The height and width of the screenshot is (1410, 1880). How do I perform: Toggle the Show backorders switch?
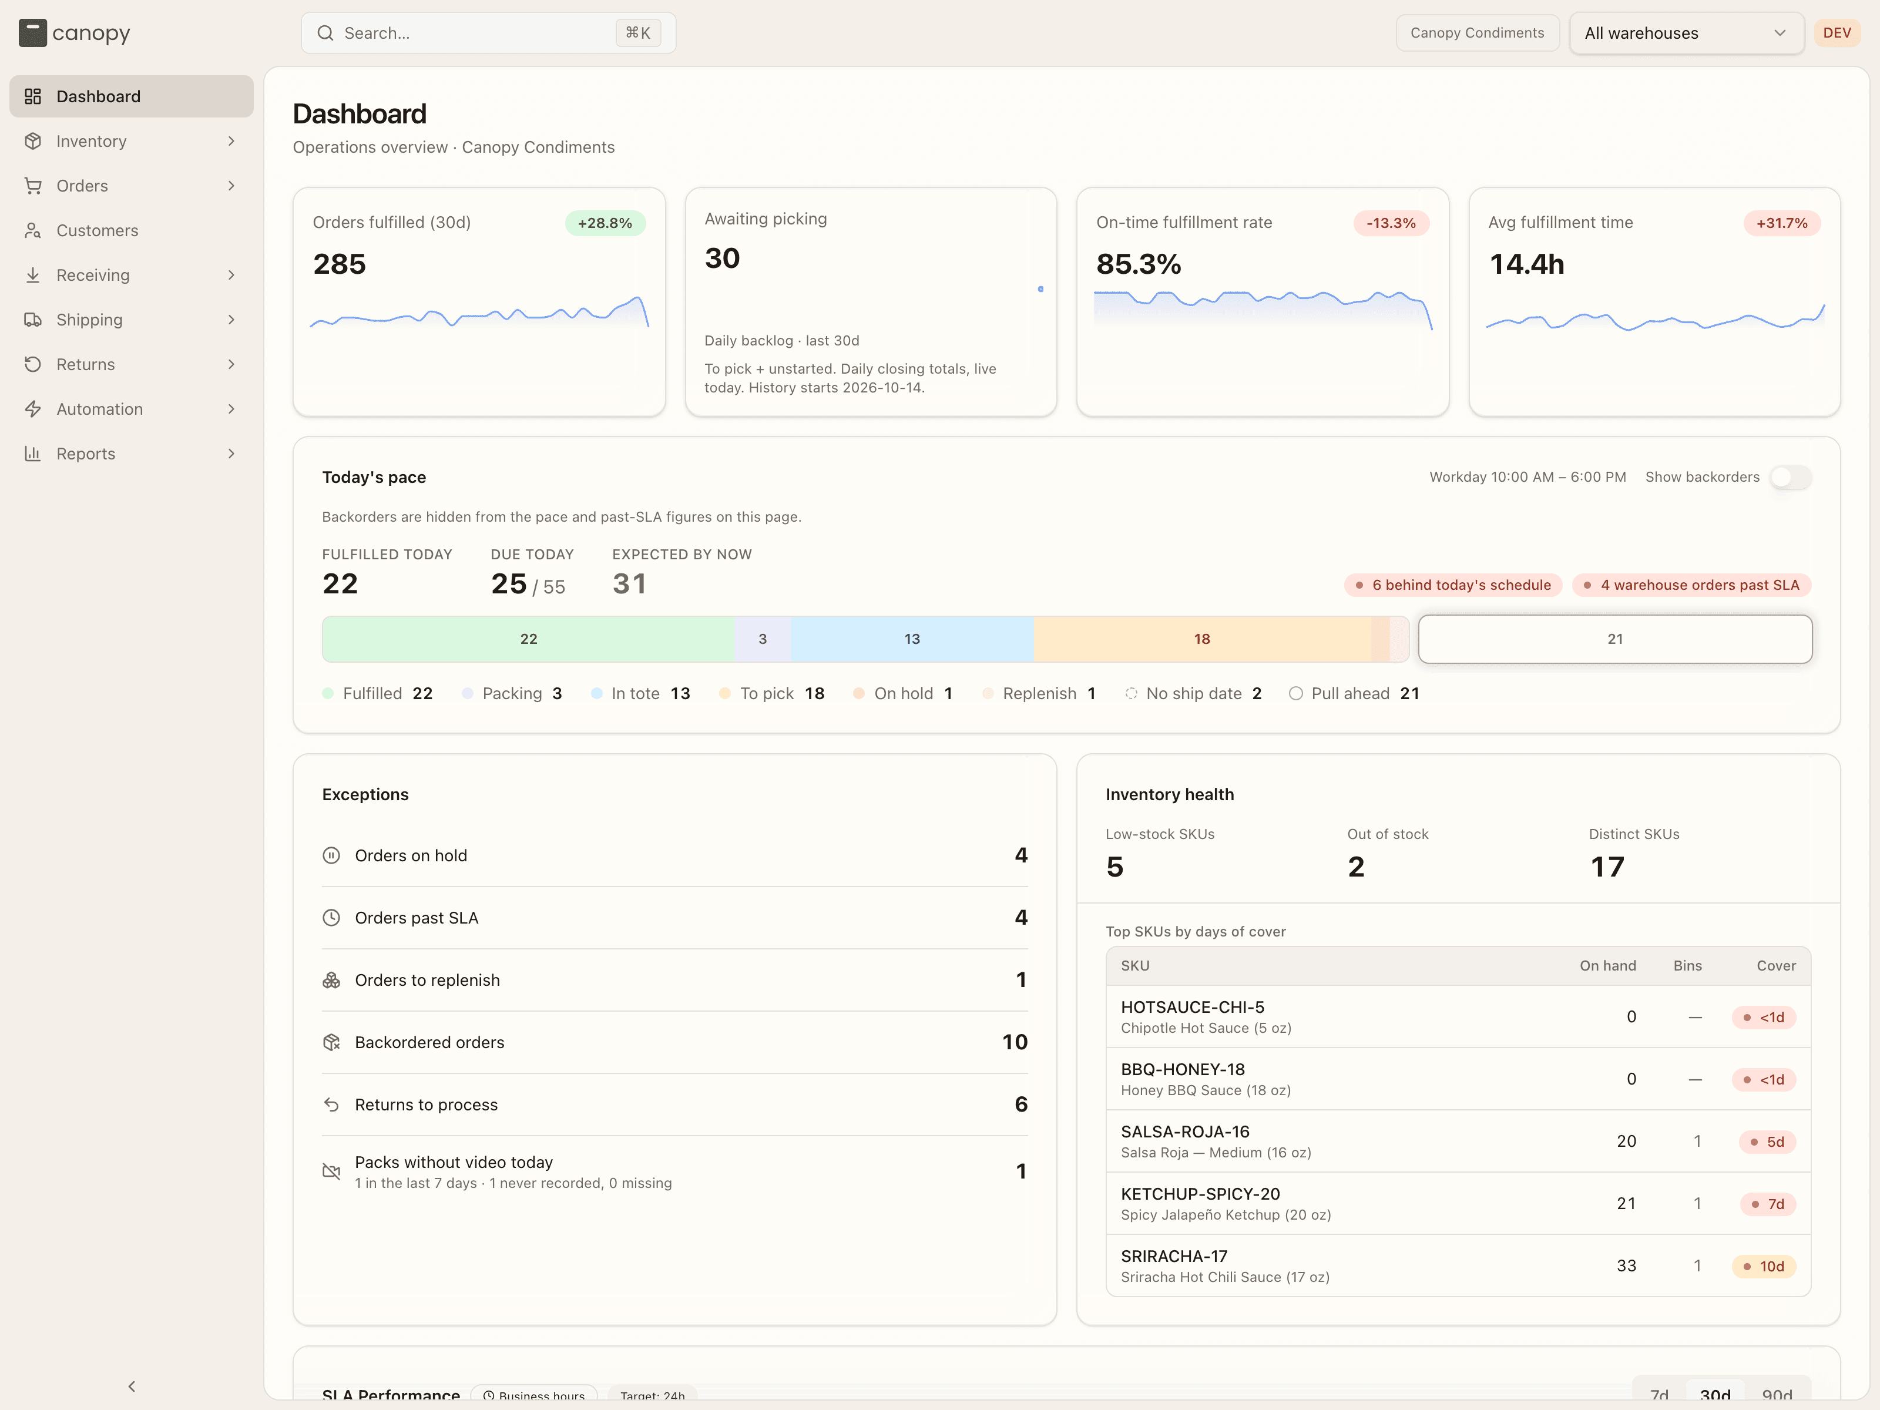[1791, 477]
